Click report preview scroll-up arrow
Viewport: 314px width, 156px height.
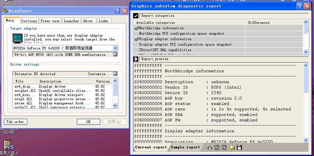coord(306,65)
